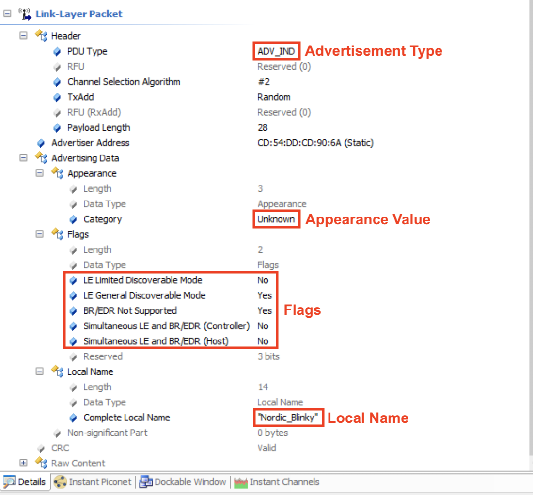Click the Instant Piconet tab icon

60,482
